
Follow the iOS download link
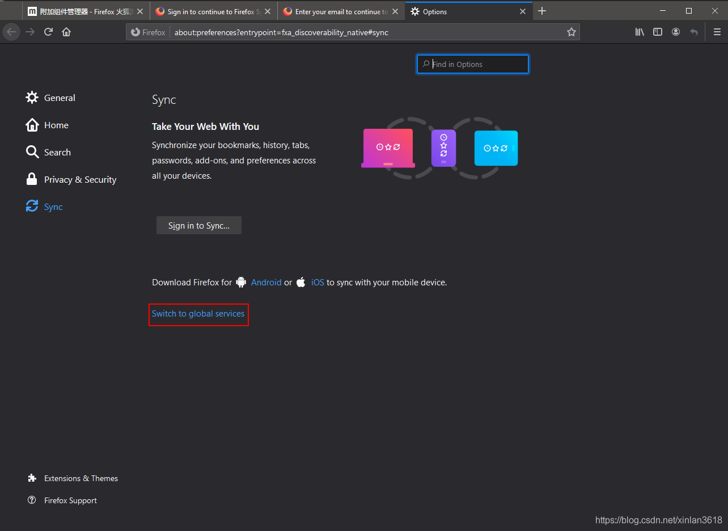318,282
